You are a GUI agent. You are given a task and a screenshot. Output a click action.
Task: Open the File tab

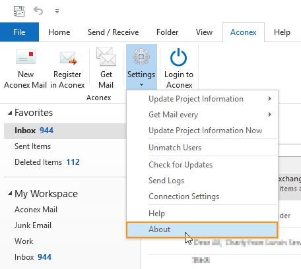(x=19, y=32)
